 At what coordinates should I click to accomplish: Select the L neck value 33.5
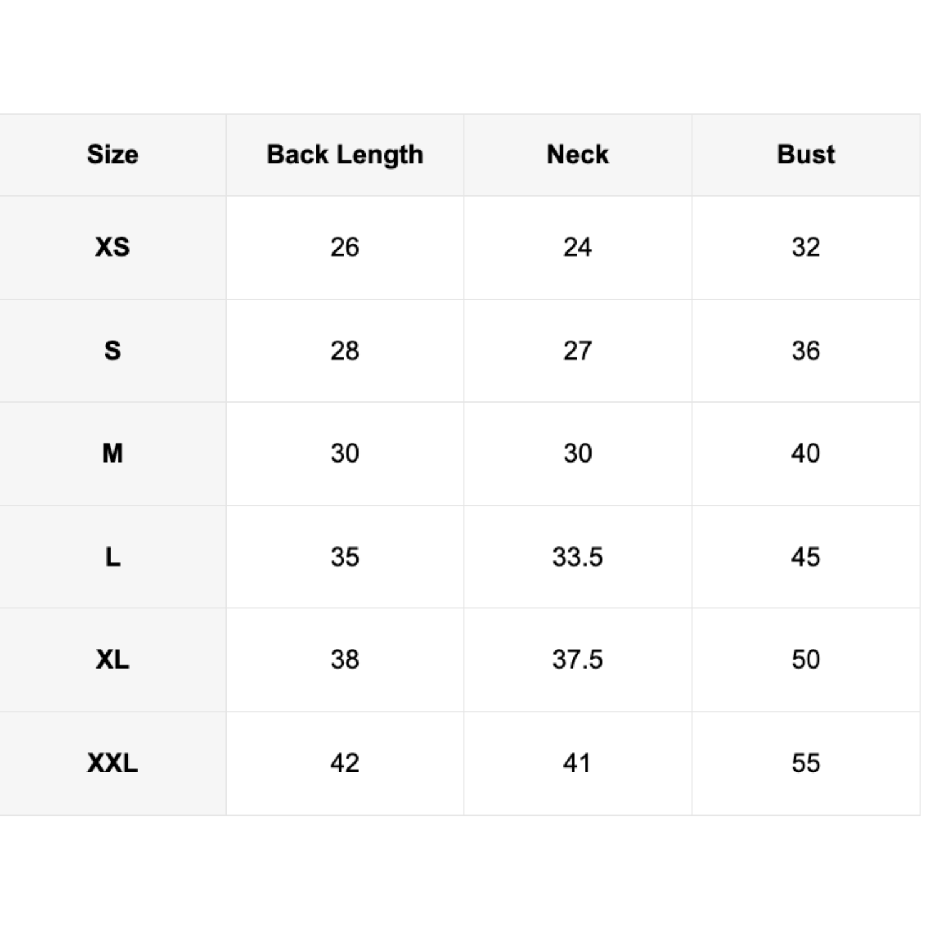tap(577, 557)
